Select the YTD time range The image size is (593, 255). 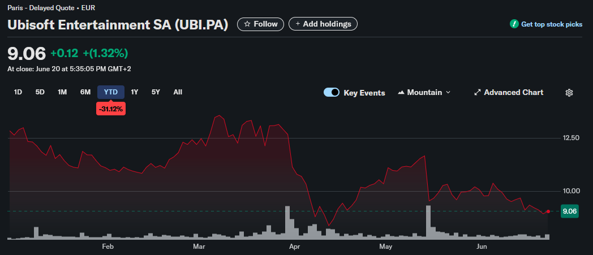click(111, 92)
